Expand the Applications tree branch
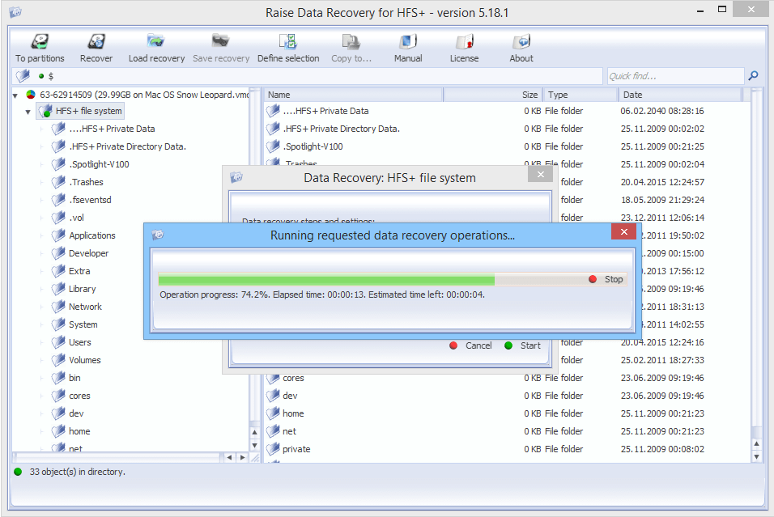 point(40,235)
